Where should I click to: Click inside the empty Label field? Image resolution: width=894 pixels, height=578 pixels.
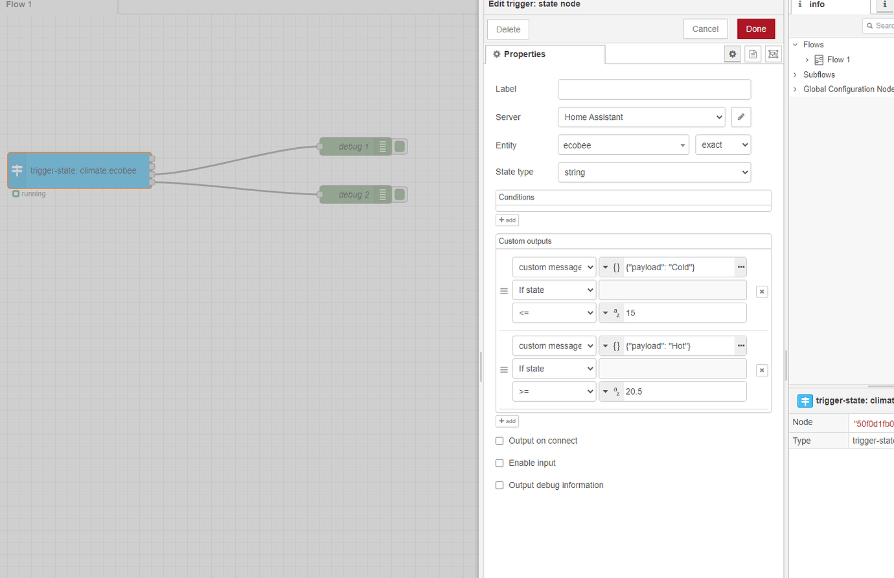pos(654,89)
